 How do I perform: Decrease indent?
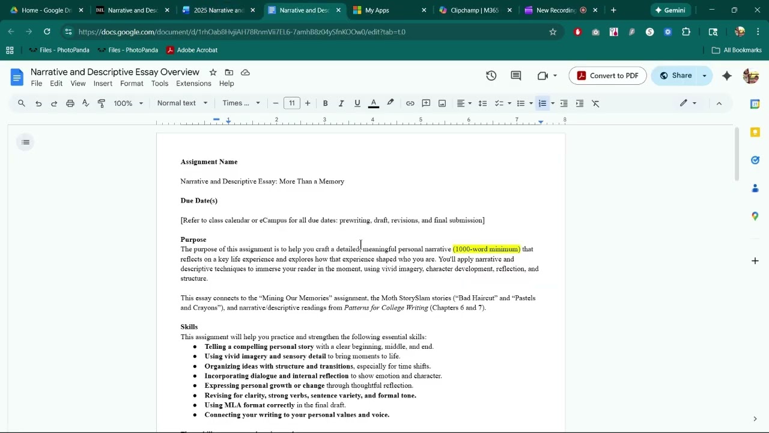click(564, 103)
